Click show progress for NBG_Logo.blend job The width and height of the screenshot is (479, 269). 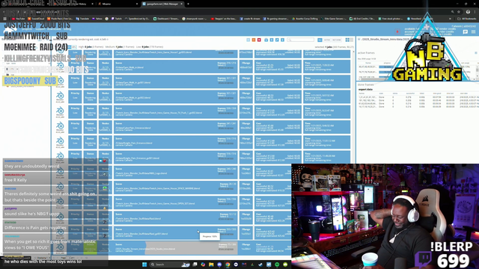[x=226, y=173]
